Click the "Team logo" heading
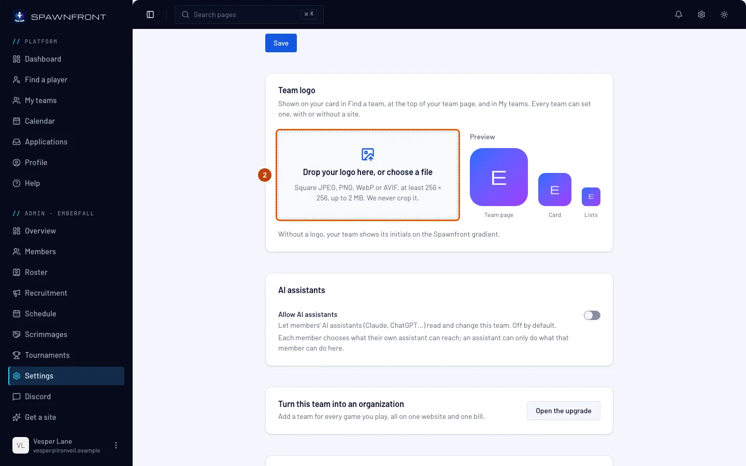The height and width of the screenshot is (466, 746). click(297, 90)
